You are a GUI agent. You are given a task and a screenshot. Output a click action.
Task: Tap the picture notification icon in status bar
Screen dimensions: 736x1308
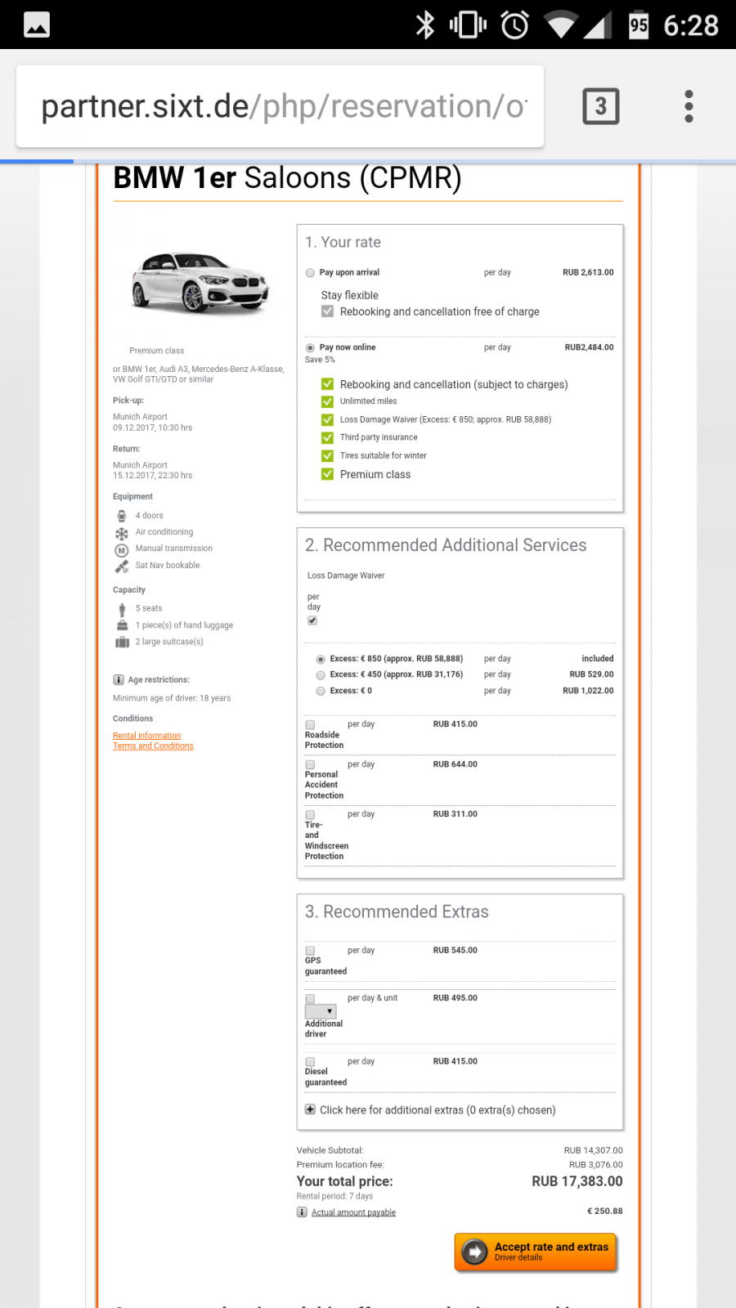pyautogui.click(x=37, y=25)
